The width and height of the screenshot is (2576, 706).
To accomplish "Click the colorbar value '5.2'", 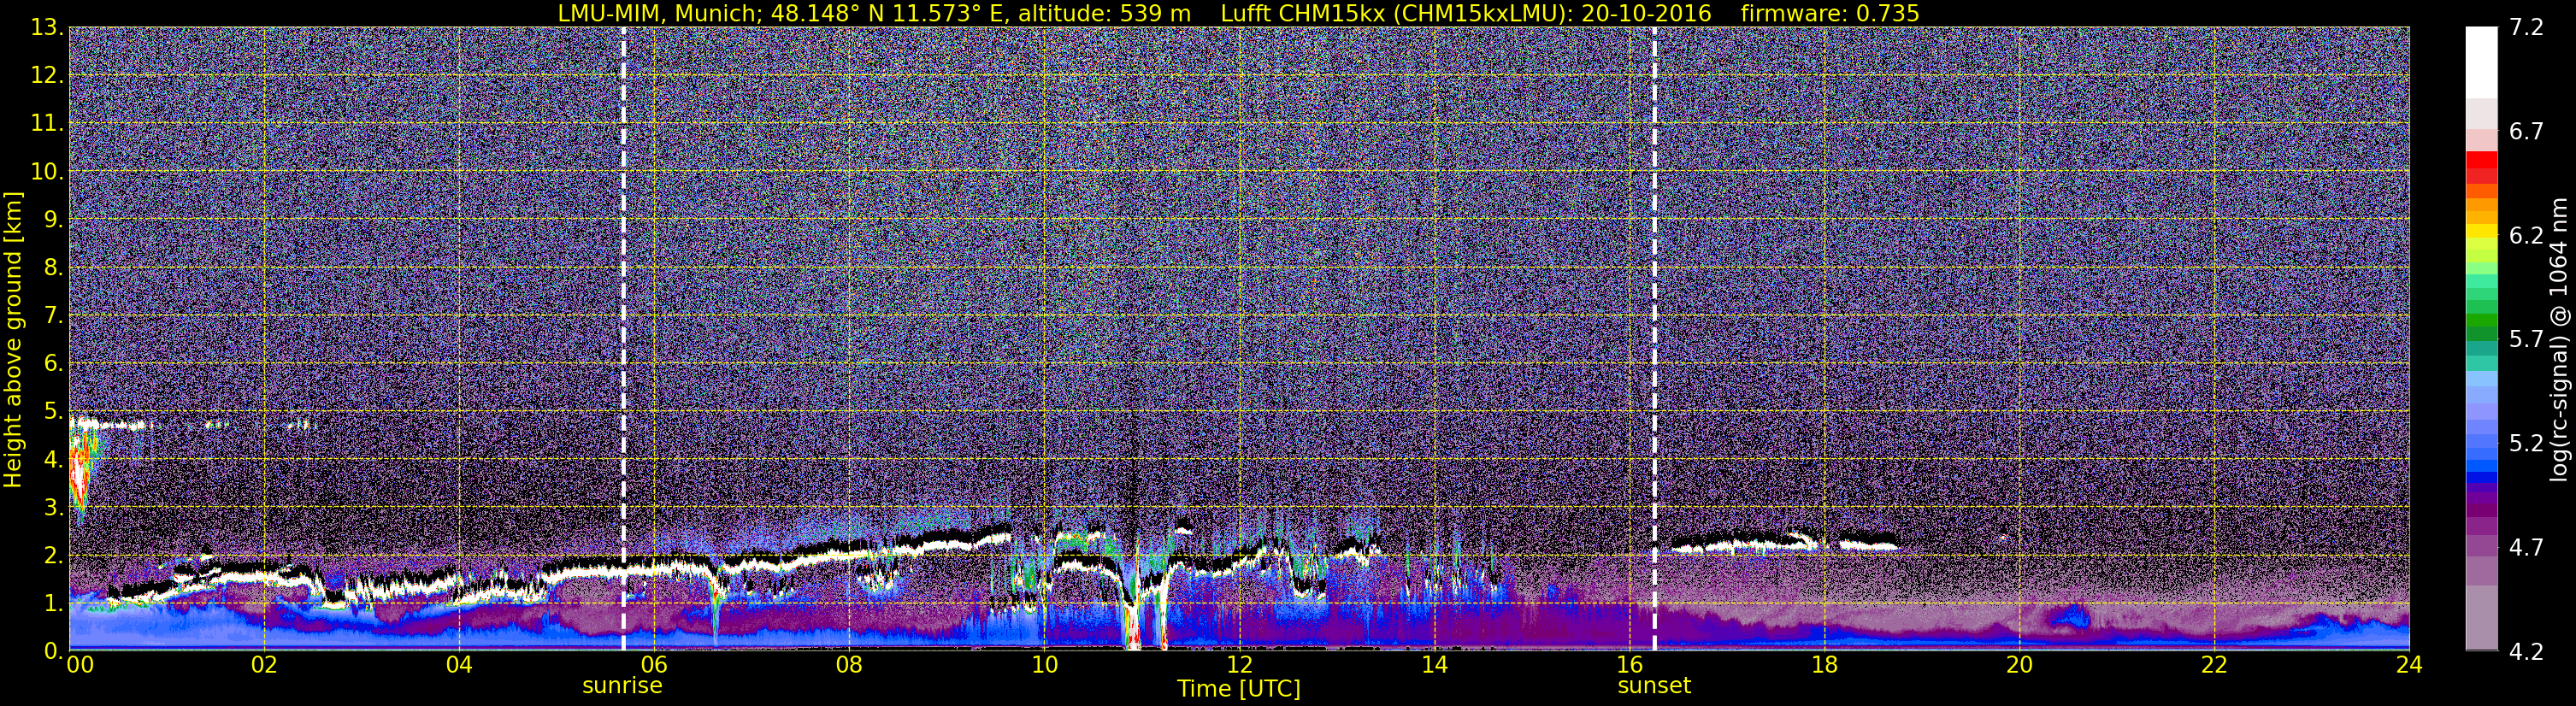I will (2526, 444).
